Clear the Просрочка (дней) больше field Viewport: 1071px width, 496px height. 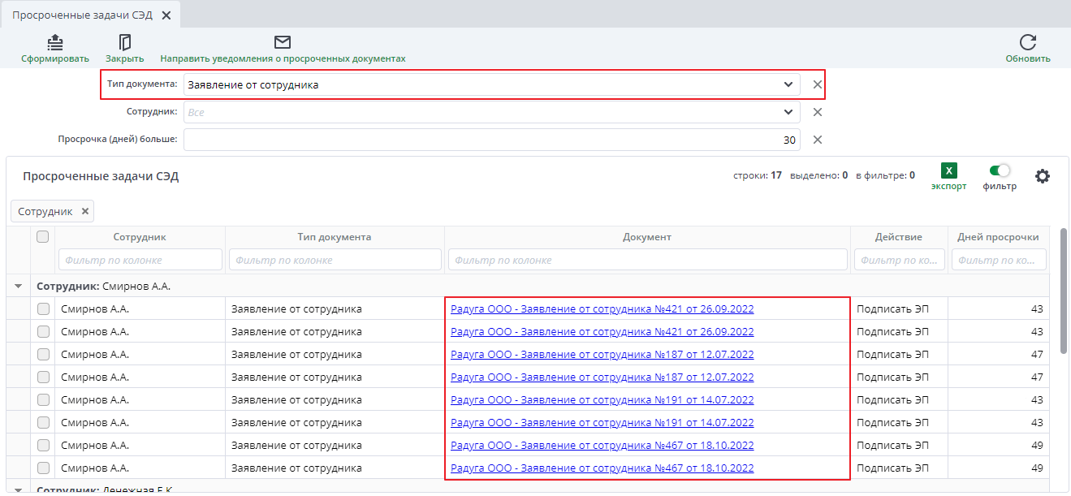pyautogui.click(x=818, y=140)
